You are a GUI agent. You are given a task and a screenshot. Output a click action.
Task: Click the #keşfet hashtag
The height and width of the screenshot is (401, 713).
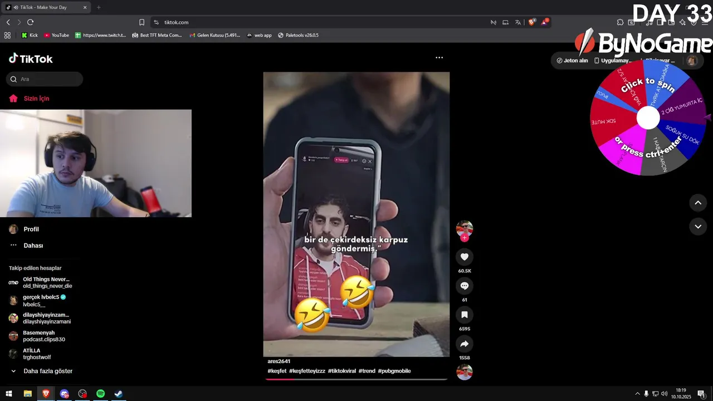tap(277, 371)
